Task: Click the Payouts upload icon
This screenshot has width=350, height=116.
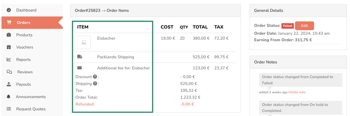Action: tap(9, 84)
